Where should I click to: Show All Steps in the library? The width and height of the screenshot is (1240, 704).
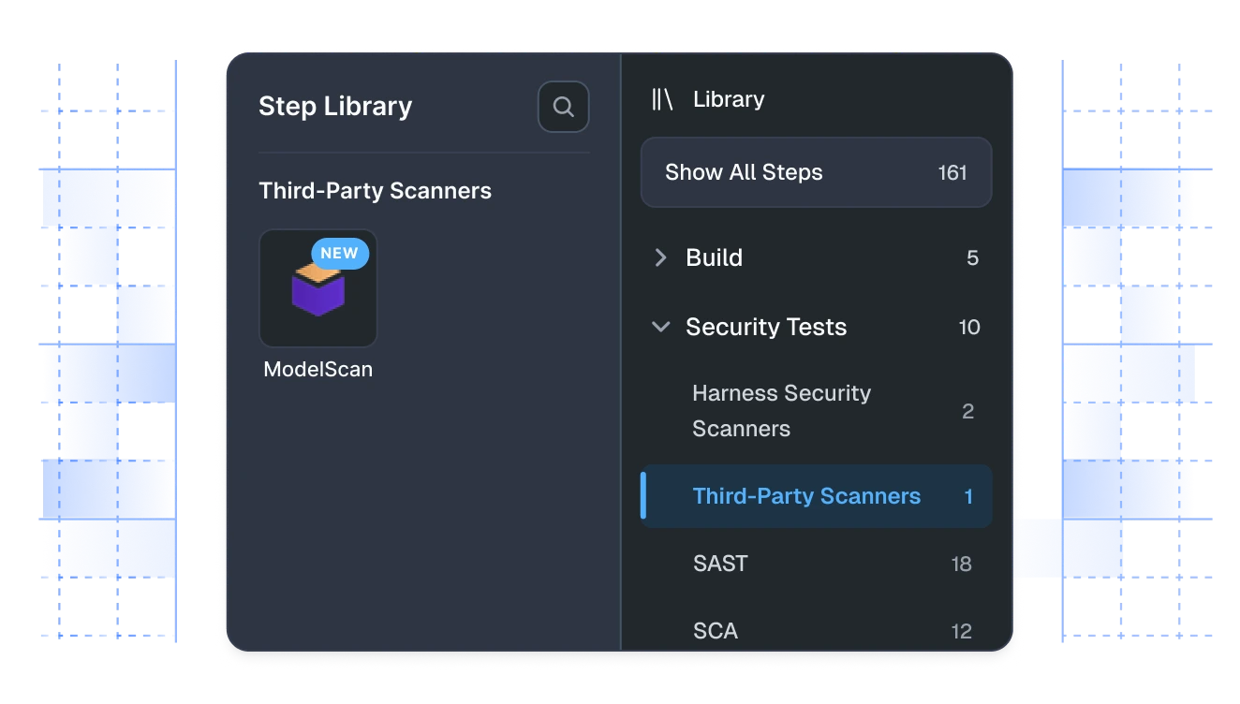click(816, 172)
